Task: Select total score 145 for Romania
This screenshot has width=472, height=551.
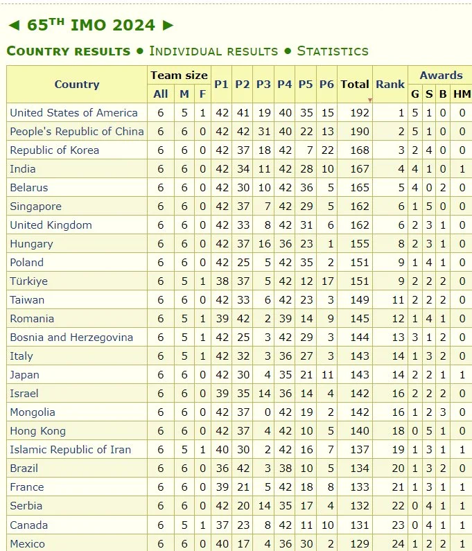Action: (x=360, y=318)
